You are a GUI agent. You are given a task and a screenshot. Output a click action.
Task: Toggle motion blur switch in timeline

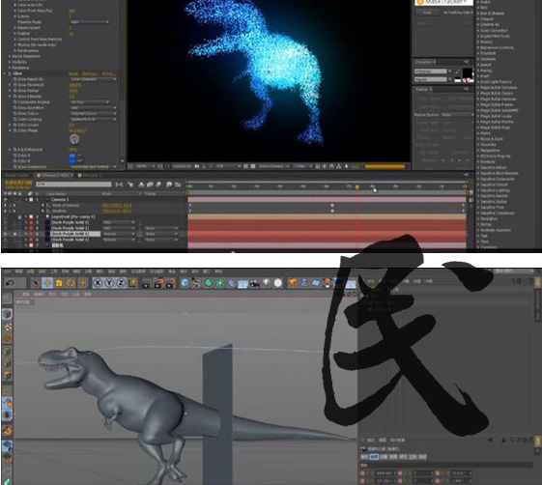click(x=158, y=185)
